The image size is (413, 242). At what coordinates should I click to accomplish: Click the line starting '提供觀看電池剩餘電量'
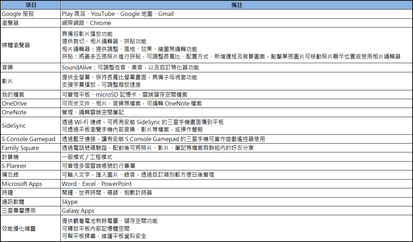click(110, 221)
